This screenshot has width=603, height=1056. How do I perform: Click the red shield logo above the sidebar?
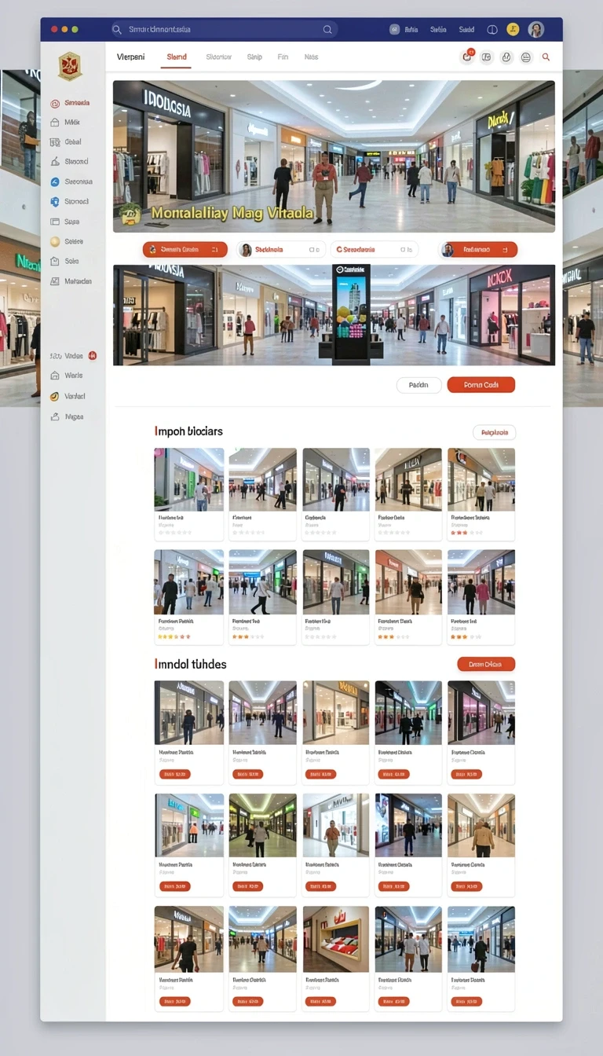[70, 66]
